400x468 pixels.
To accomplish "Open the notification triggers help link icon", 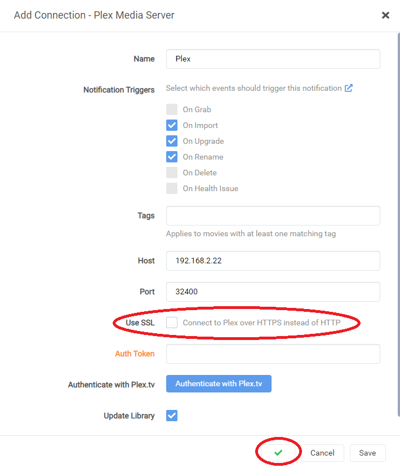I will (349, 89).
